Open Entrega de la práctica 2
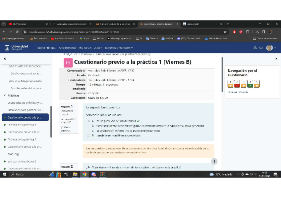This screenshot has width=281, height=198. click(22, 139)
